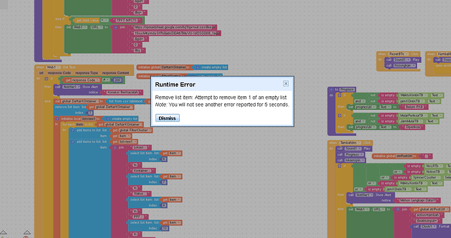Select the number block 200
451x238 pixels.
point(118,80)
